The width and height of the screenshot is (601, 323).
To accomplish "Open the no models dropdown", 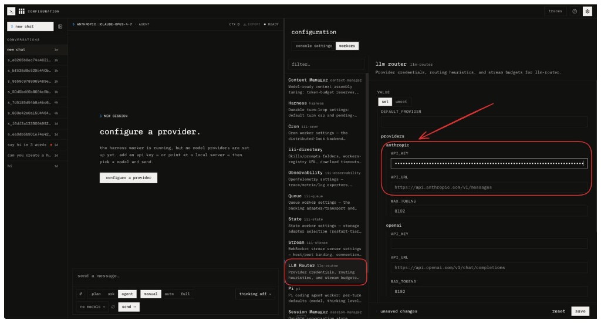I will (92, 307).
